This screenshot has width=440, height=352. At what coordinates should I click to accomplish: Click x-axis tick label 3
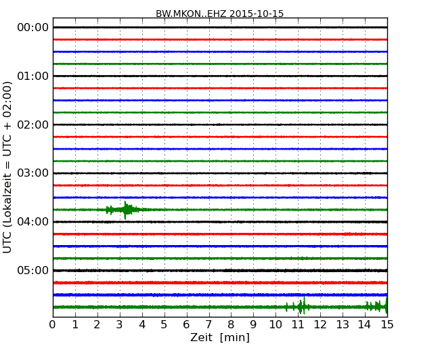click(x=120, y=325)
